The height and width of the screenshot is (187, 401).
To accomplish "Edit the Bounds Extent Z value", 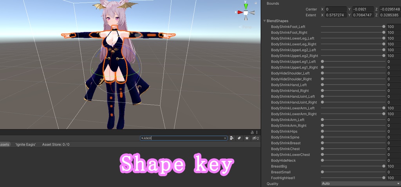I will 390,15.
